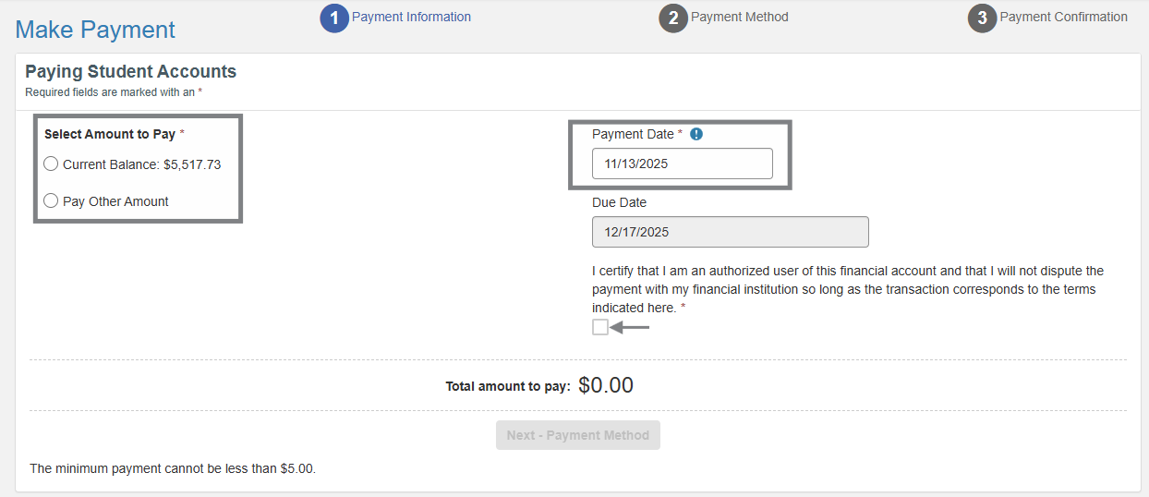Image resolution: width=1149 pixels, height=497 pixels.
Task: Click the step 1 circle icon
Action: 334,18
